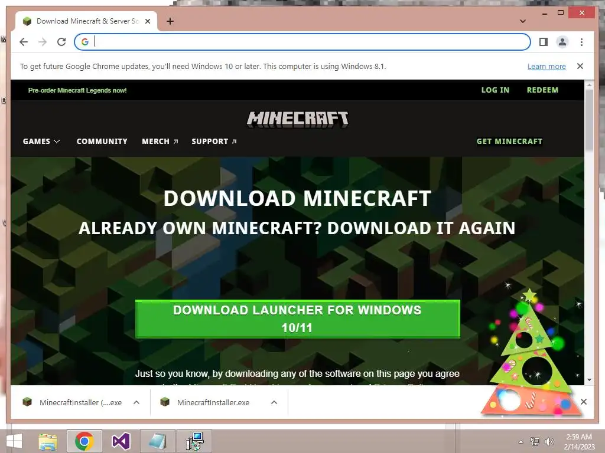Expand options for MinecraftInstaller (....exe download
The width and height of the screenshot is (605, 453).
click(136, 402)
